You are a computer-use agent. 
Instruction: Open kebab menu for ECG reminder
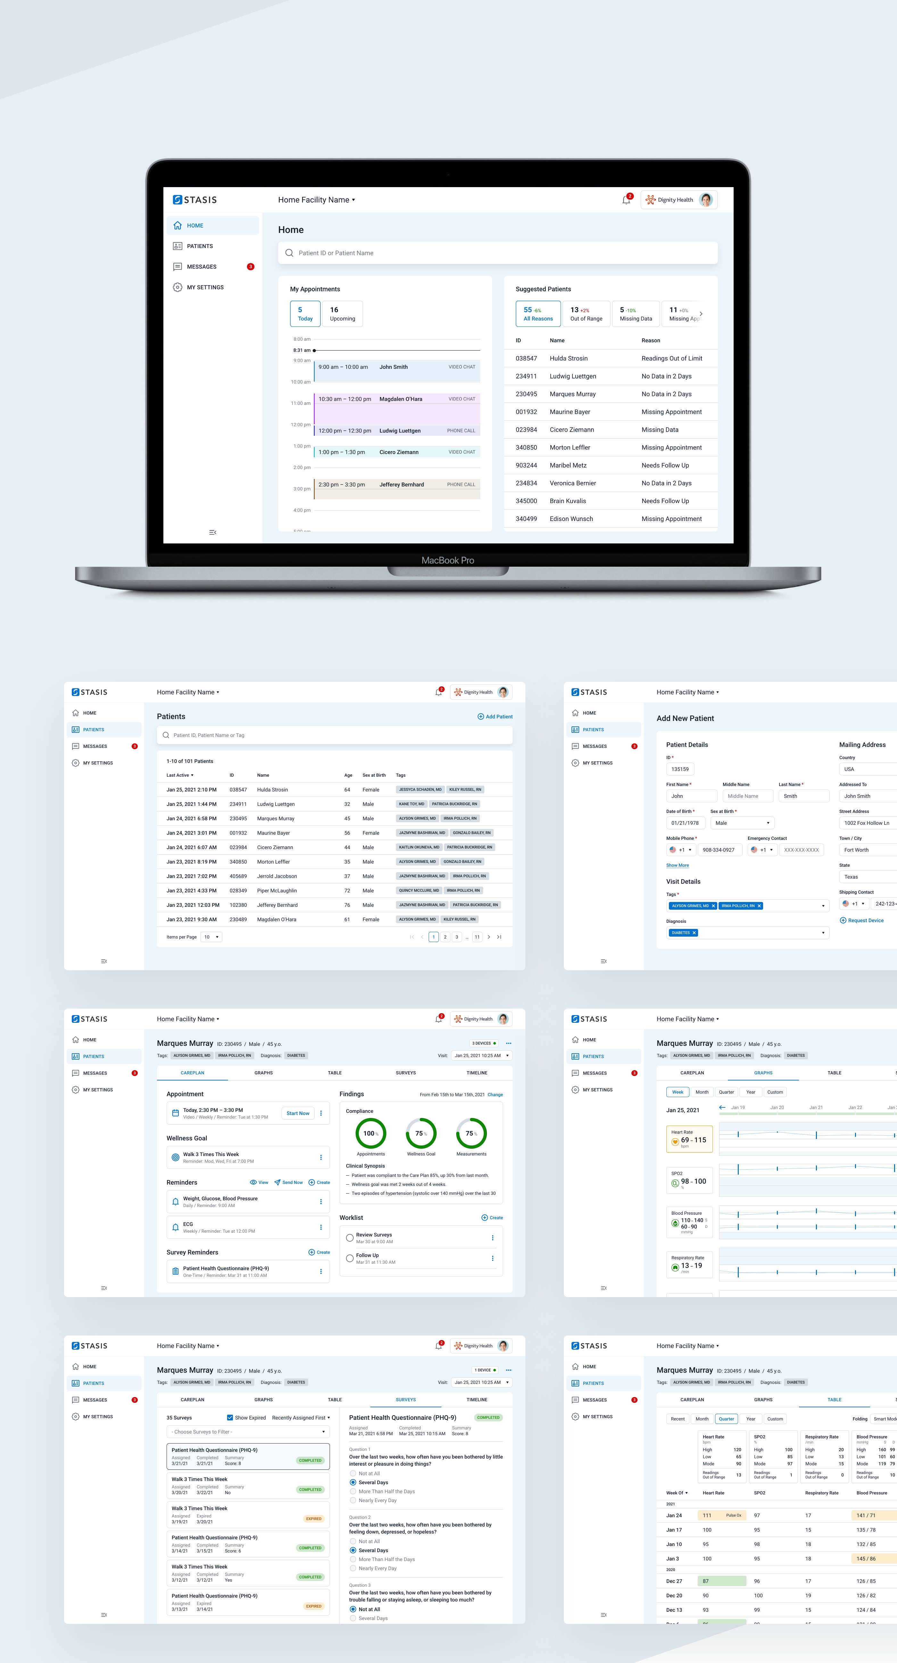[x=321, y=1227]
